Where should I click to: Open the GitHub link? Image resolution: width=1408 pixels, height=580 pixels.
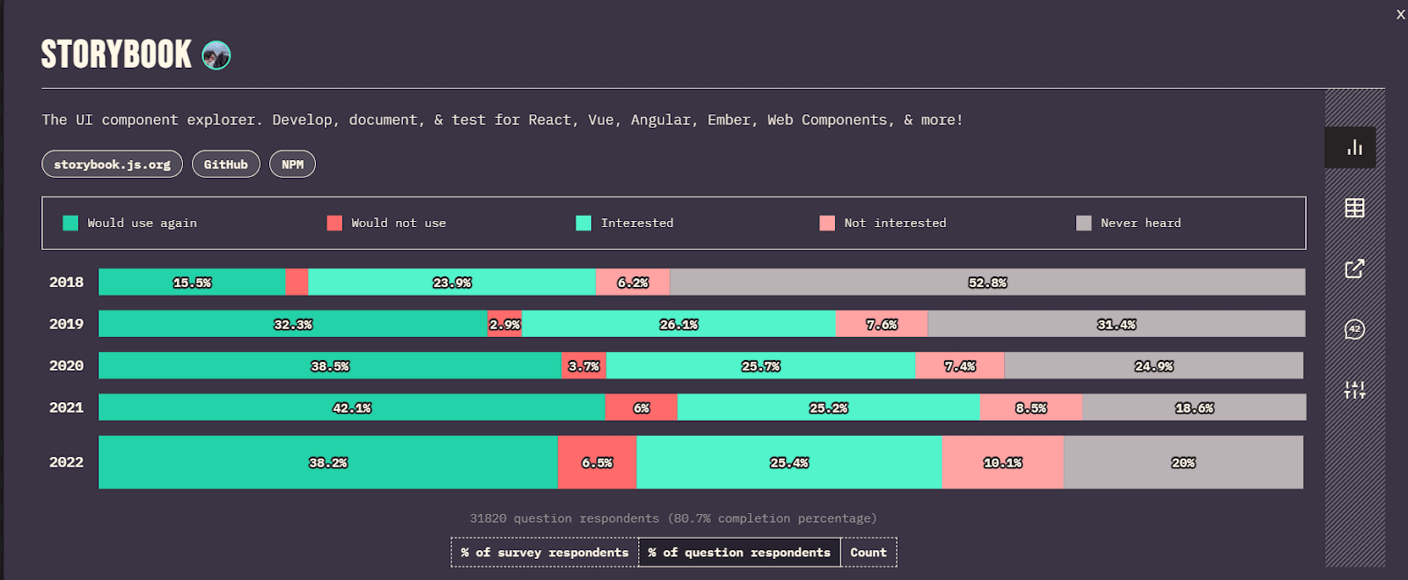pos(225,165)
